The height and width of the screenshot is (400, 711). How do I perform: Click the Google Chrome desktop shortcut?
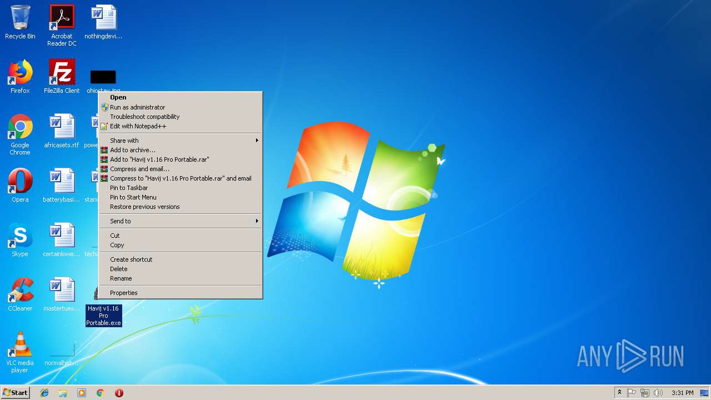20,134
